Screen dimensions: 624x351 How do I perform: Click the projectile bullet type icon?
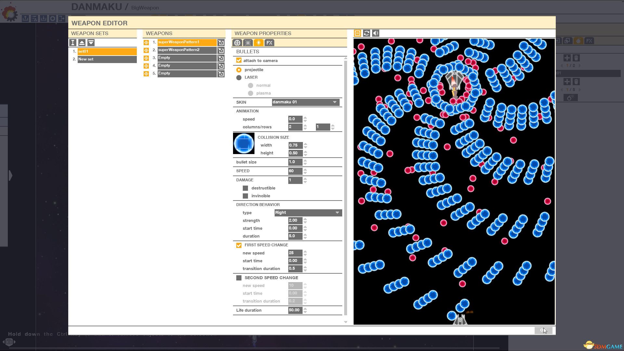tap(239, 70)
